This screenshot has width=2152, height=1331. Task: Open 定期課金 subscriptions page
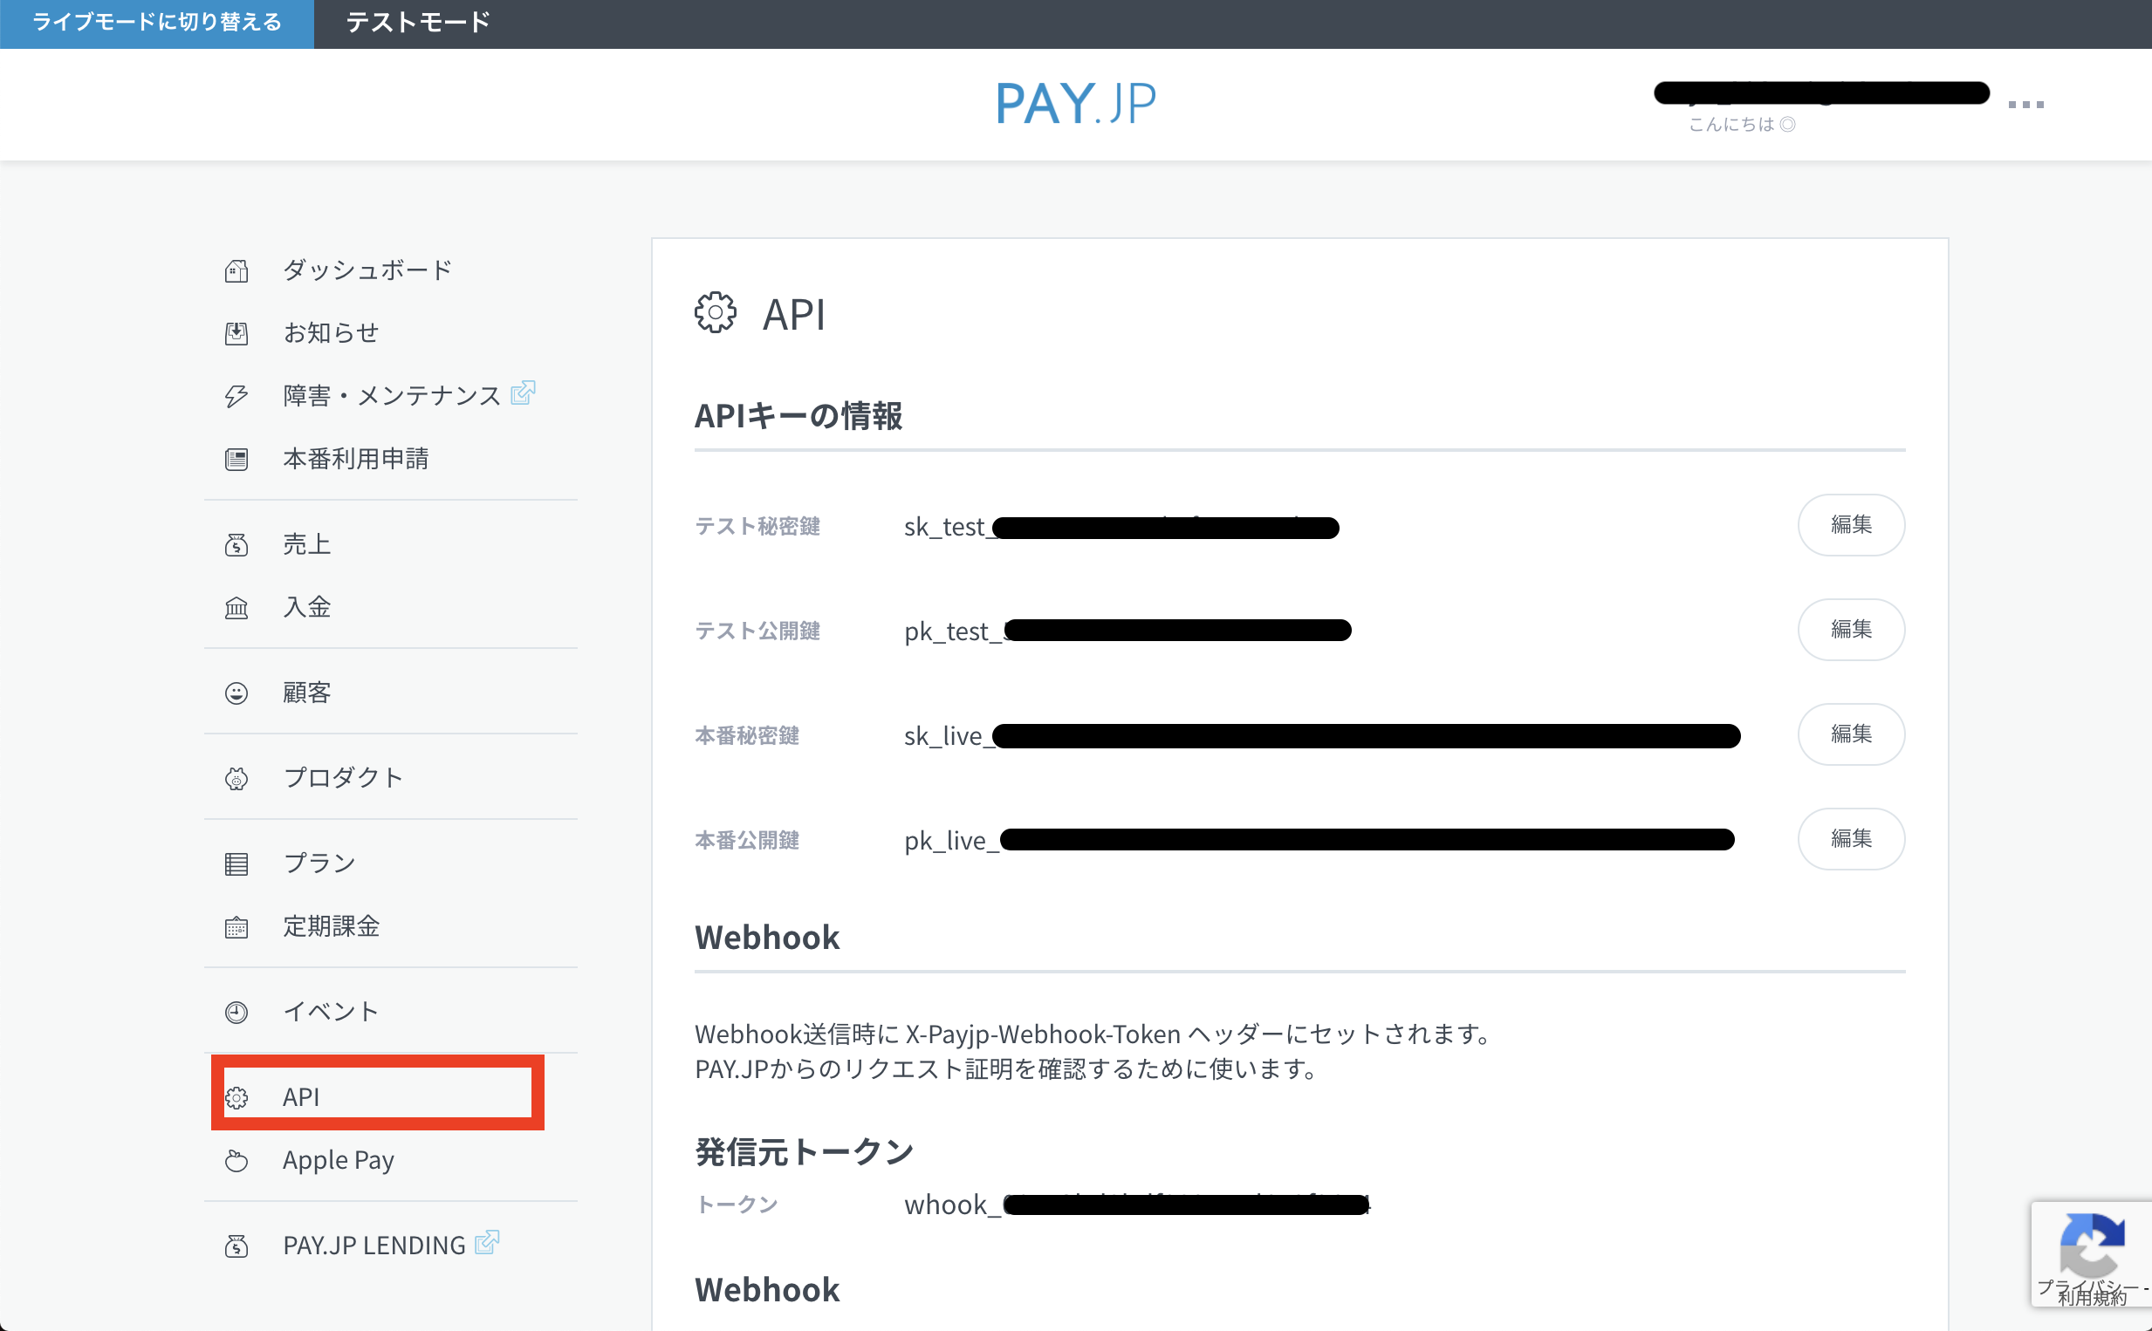coord(331,926)
